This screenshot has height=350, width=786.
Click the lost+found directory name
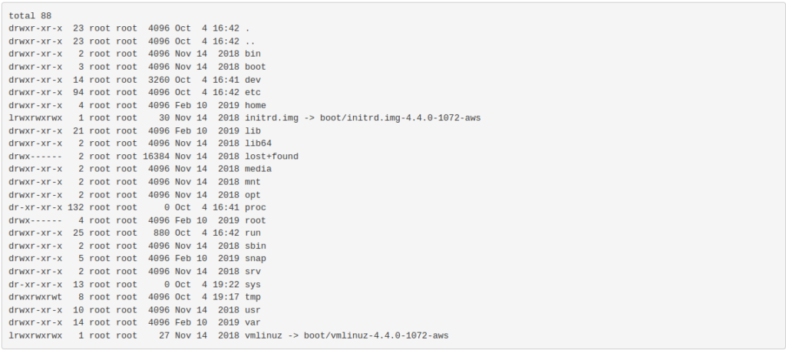271,157
